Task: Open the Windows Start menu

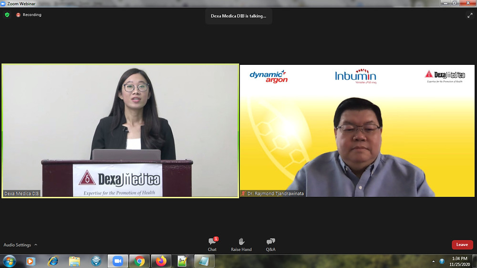Action: pyautogui.click(x=10, y=261)
